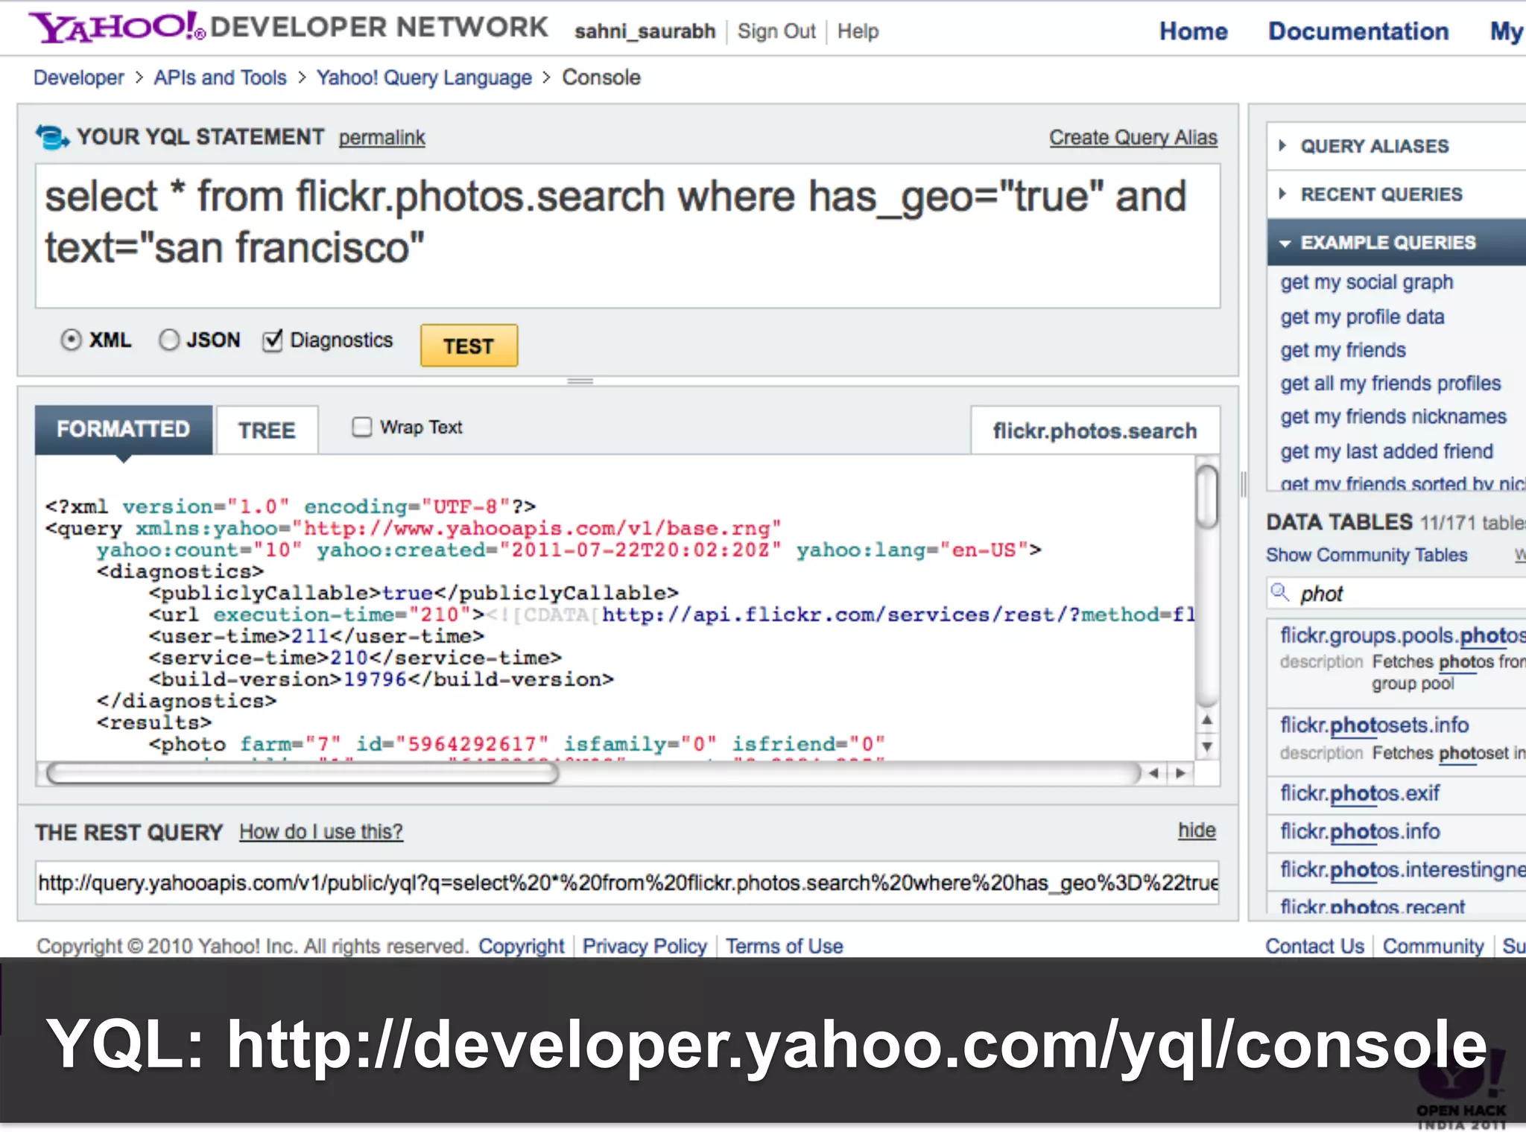Open the Community footer link
Viewport: 1526px width, 1144px height.
1434,946
